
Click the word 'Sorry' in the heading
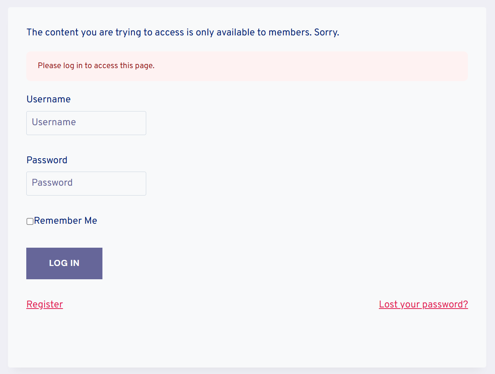click(x=326, y=32)
